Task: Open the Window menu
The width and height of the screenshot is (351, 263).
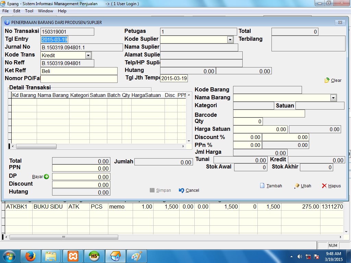Action: pos(46,11)
